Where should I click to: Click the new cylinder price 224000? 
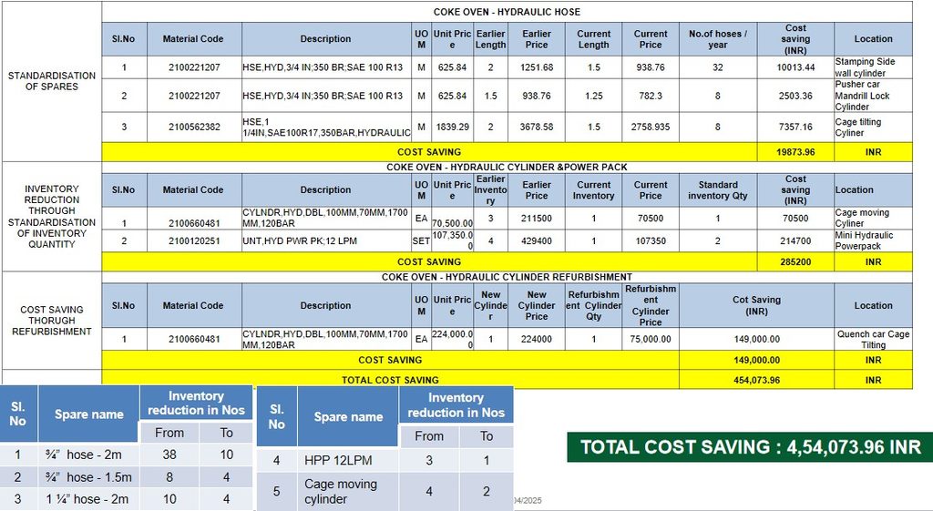[x=536, y=339]
